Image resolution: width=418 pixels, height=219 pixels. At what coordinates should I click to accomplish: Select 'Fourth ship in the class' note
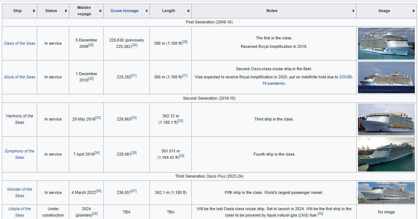274,155
